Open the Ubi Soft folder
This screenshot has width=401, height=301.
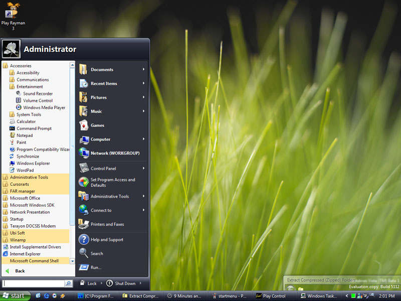pos(36,233)
